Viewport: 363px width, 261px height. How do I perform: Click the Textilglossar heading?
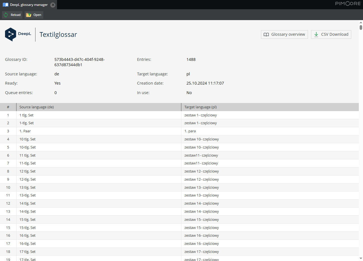point(58,35)
